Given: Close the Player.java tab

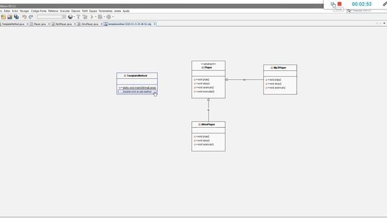Looking at the screenshot, I should [49, 24].
